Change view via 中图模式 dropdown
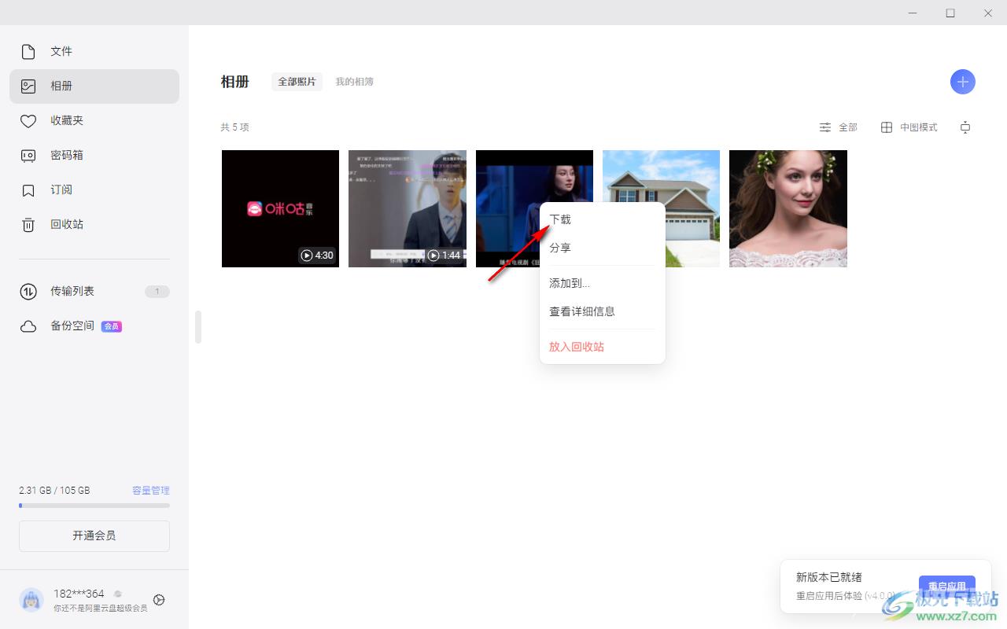 (x=909, y=127)
